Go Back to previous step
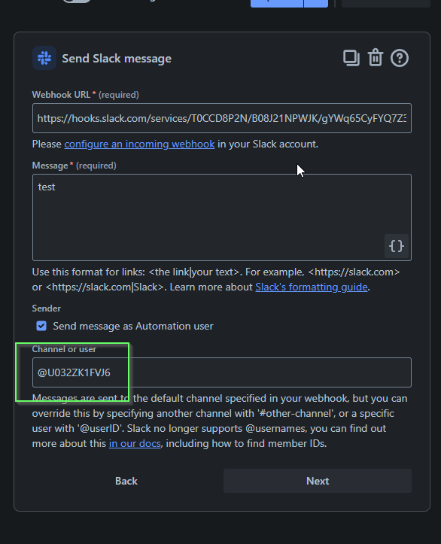 (x=126, y=481)
